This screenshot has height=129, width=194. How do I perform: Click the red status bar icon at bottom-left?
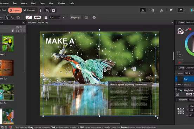click(11, 127)
